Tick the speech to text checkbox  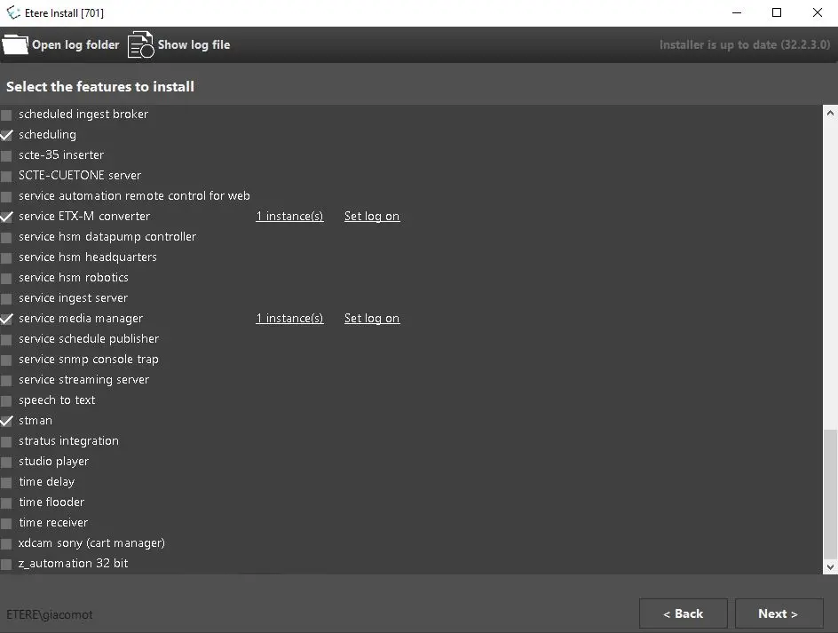coord(7,400)
